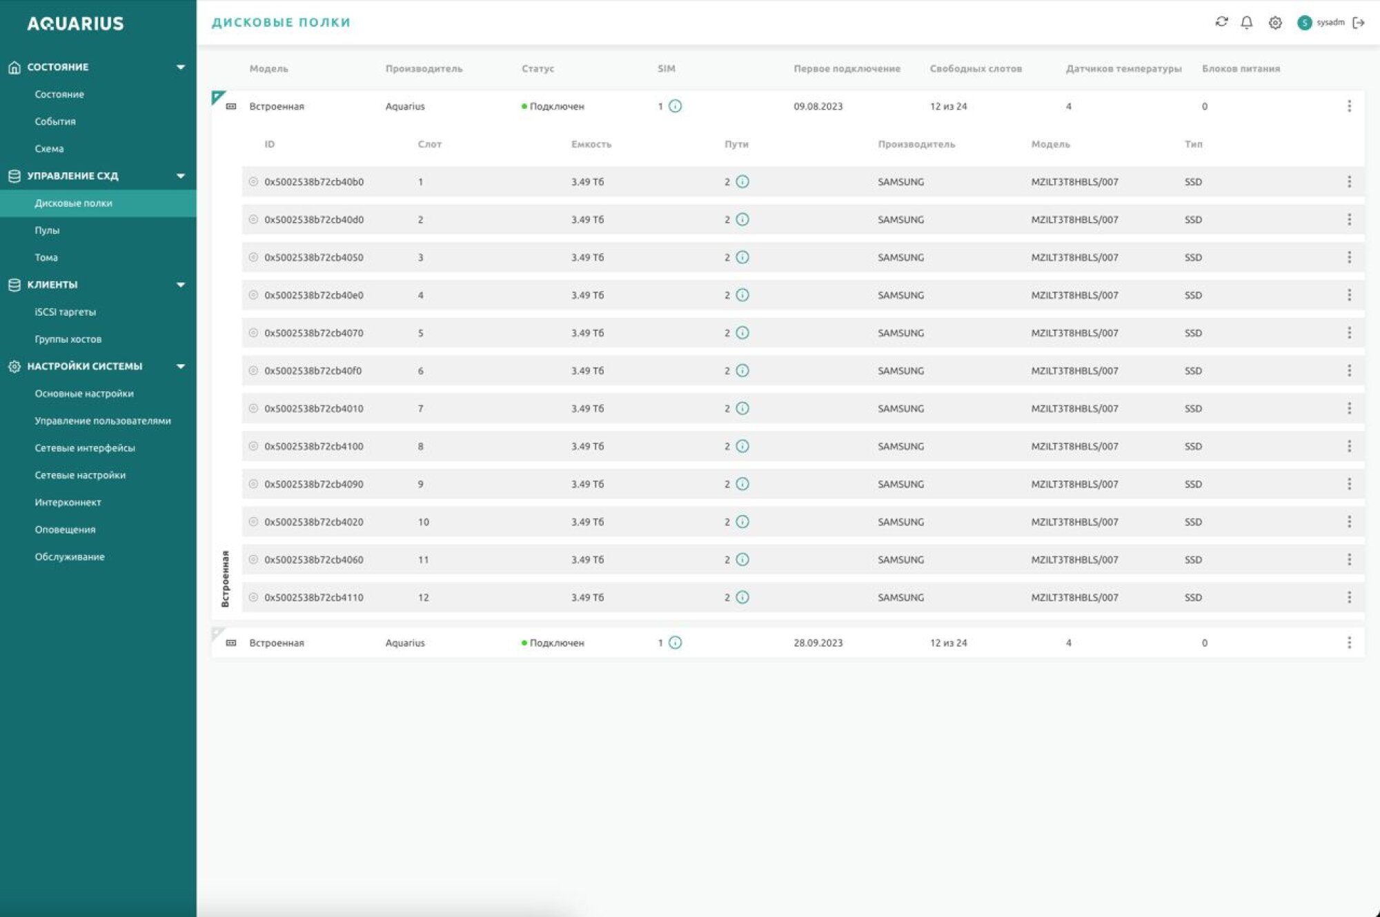Show paths info for disk in slot 6
1380x917 pixels.
pyautogui.click(x=742, y=371)
